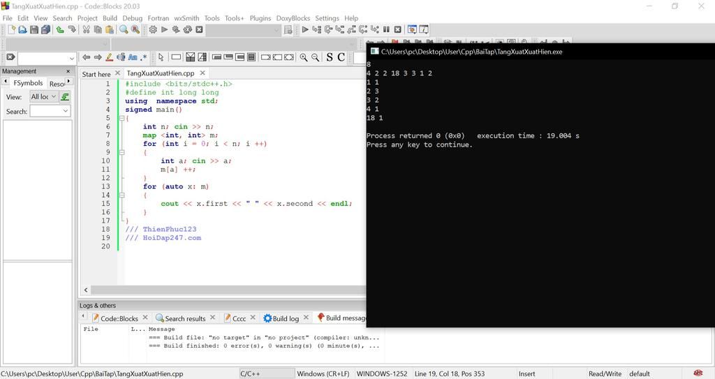The image size is (715, 379).
Task: Toggle the regex '.*' search option
Action: click(x=144, y=57)
